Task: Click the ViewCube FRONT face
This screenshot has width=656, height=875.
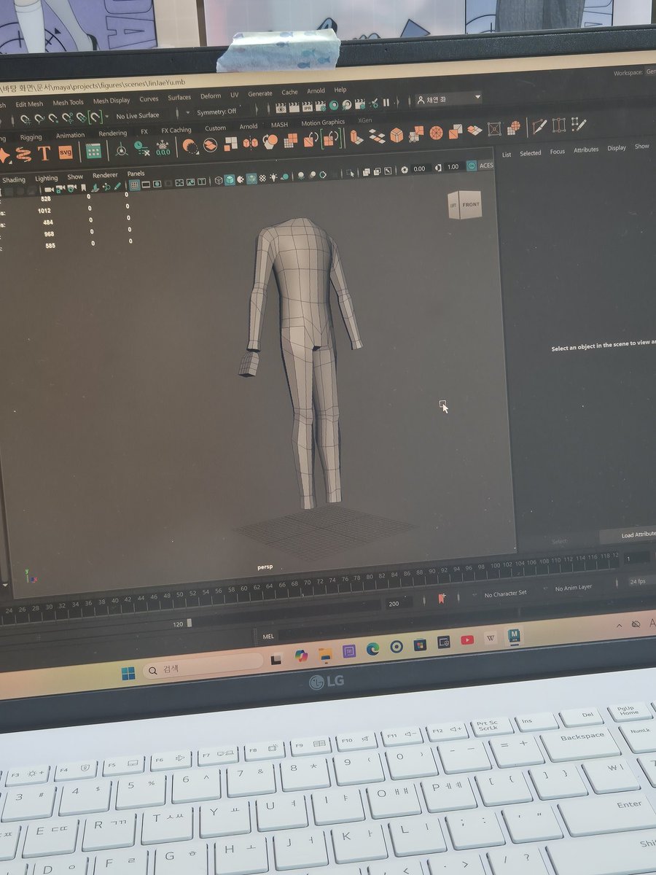Action: pyautogui.click(x=471, y=205)
